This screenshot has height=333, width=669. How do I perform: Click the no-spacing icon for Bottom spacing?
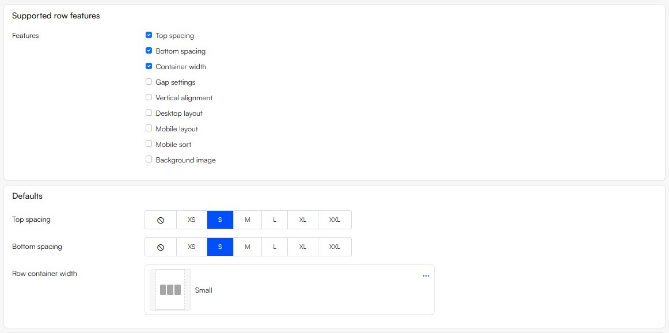[160, 247]
